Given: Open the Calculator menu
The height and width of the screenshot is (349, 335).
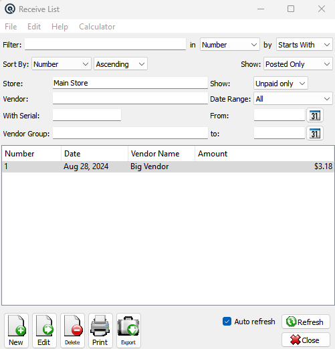Looking at the screenshot, I should click(x=97, y=27).
